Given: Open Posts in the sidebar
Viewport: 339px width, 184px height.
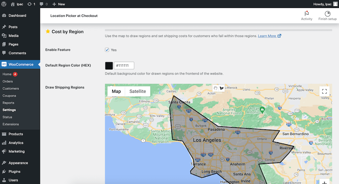Looking at the screenshot, I should (13, 27).
